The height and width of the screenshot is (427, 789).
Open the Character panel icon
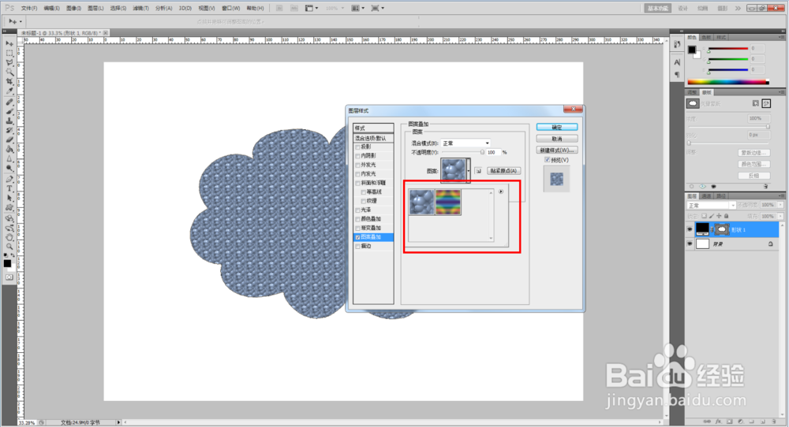click(677, 62)
